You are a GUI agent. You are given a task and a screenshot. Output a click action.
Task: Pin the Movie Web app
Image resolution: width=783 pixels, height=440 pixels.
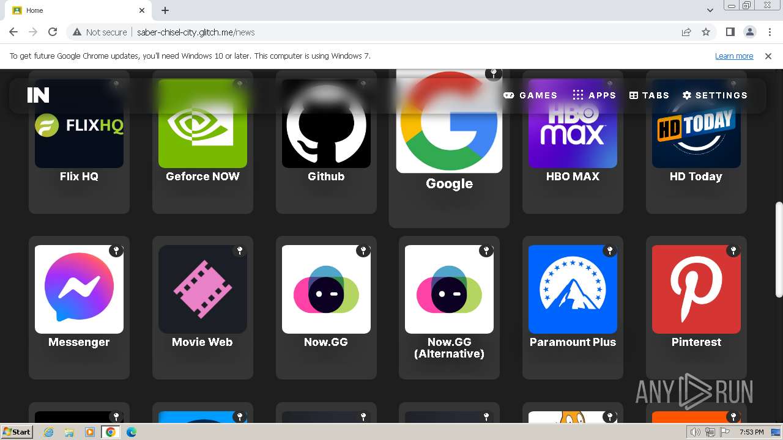click(240, 251)
